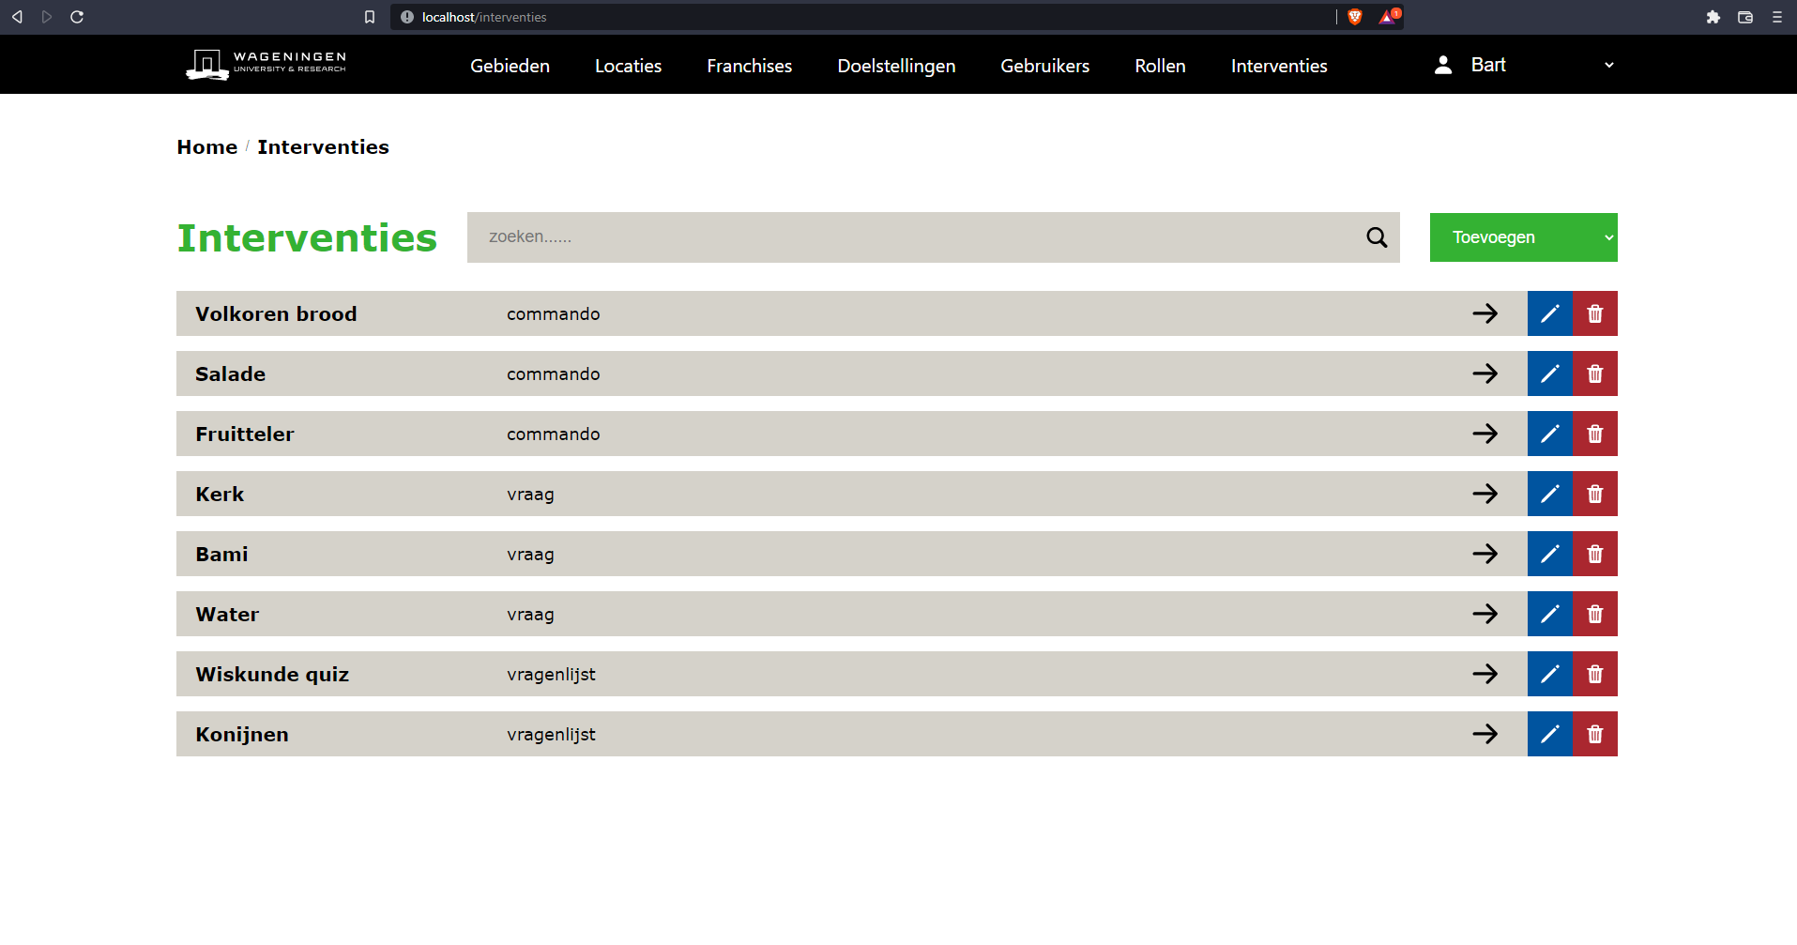Click the Home breadcrumb link
Viewport: 1797px width, 945px height.
tap(207, 147)
